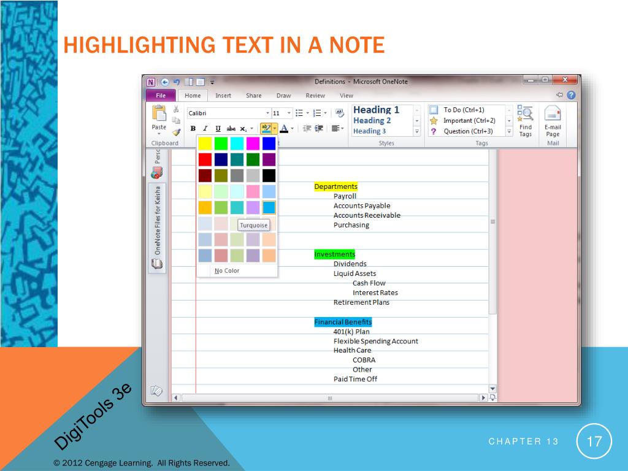628x471 pixels.
Task: Click the Dock to Desktop icon
Action: [189, 82]
